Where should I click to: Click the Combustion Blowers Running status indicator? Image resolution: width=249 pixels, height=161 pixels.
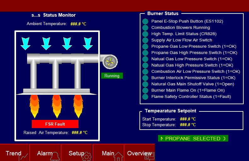pyautogui.click(x=145, y=28)
